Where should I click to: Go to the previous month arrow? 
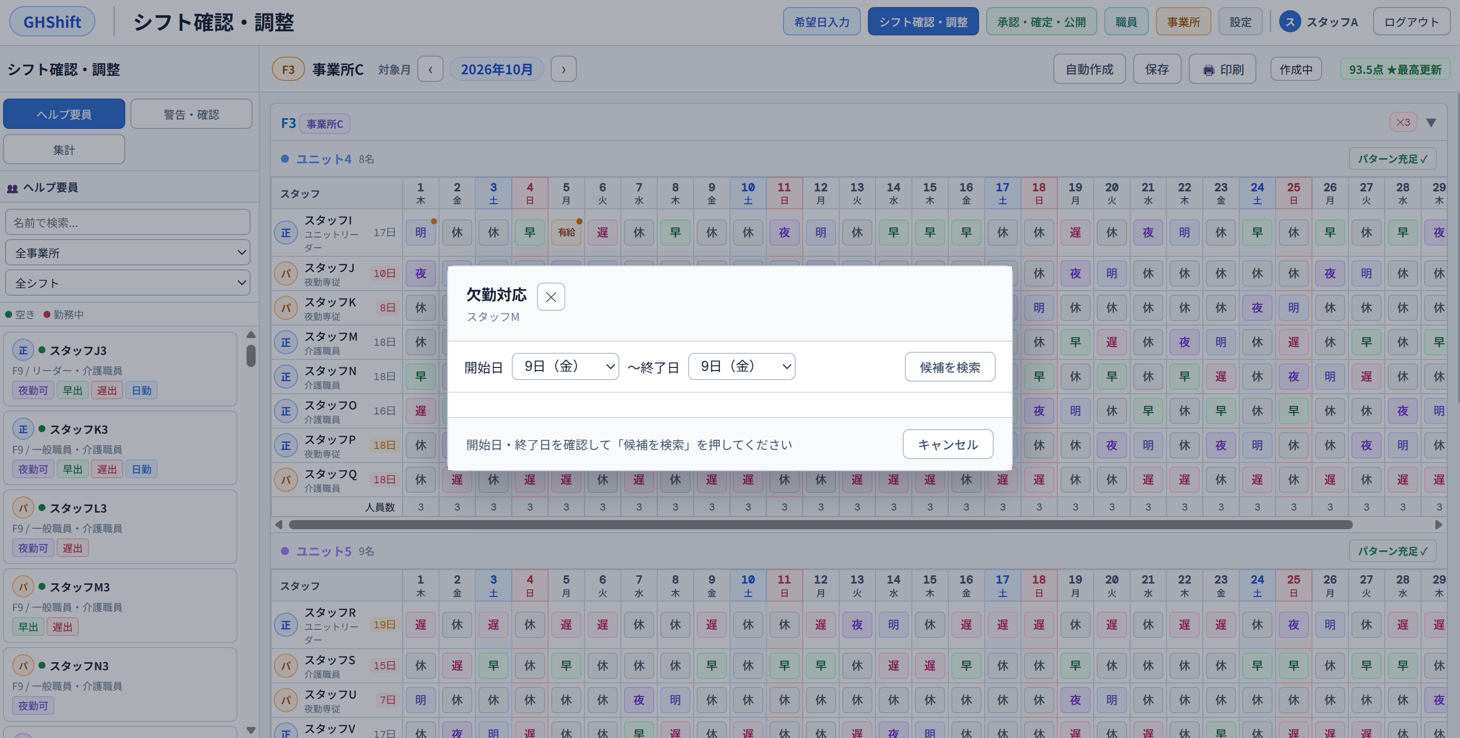point(430,69)
